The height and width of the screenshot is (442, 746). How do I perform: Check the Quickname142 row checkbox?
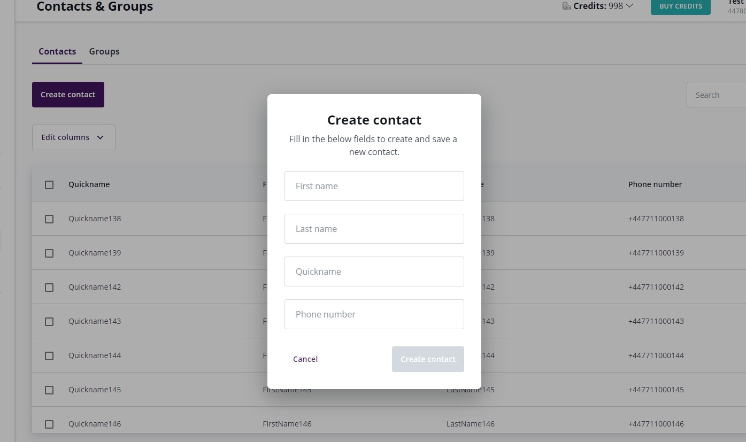click(x=49, y=287)
